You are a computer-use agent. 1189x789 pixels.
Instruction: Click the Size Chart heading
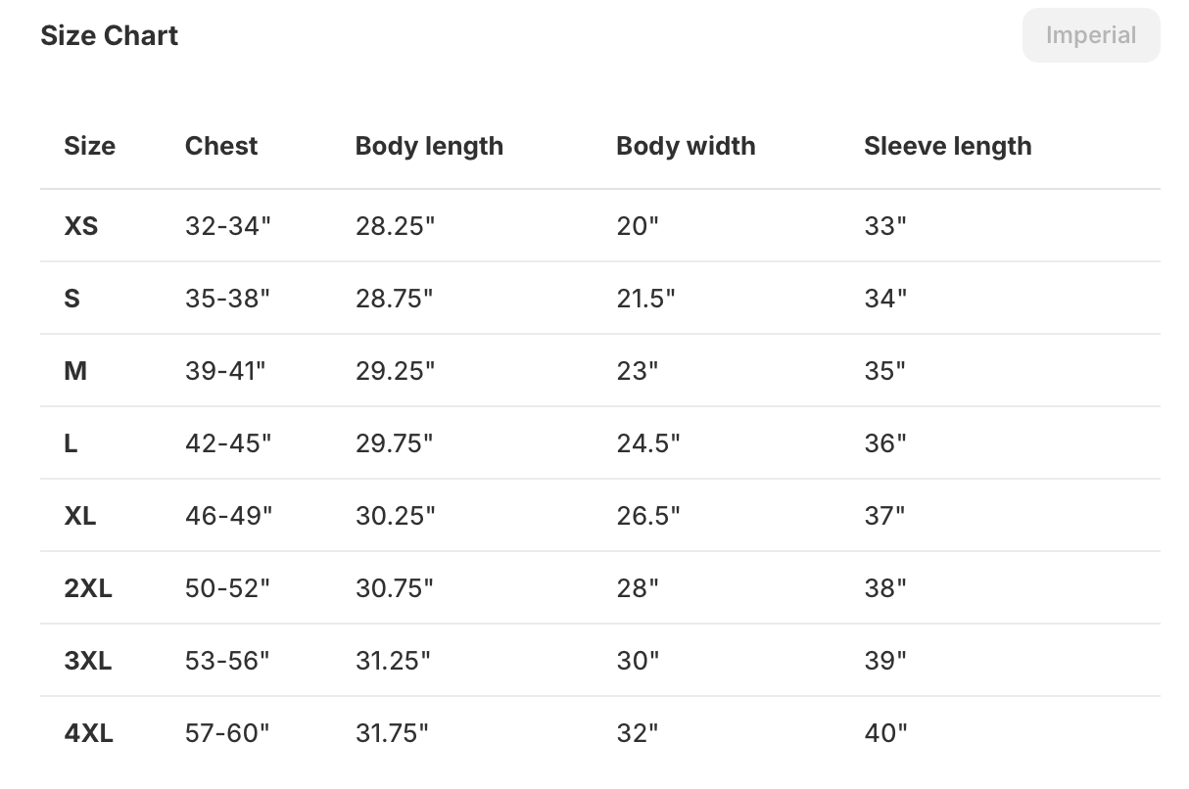[109, 36]
